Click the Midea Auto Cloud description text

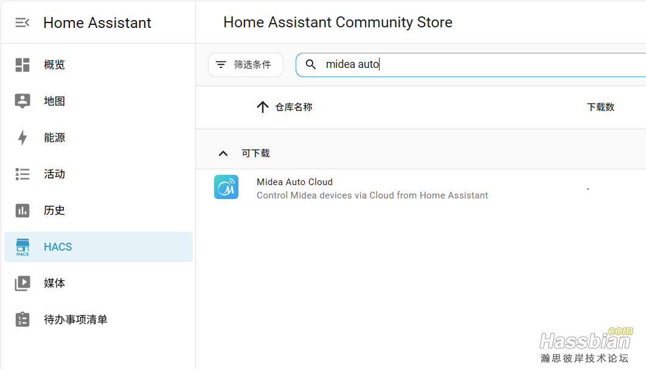(372, 195)
